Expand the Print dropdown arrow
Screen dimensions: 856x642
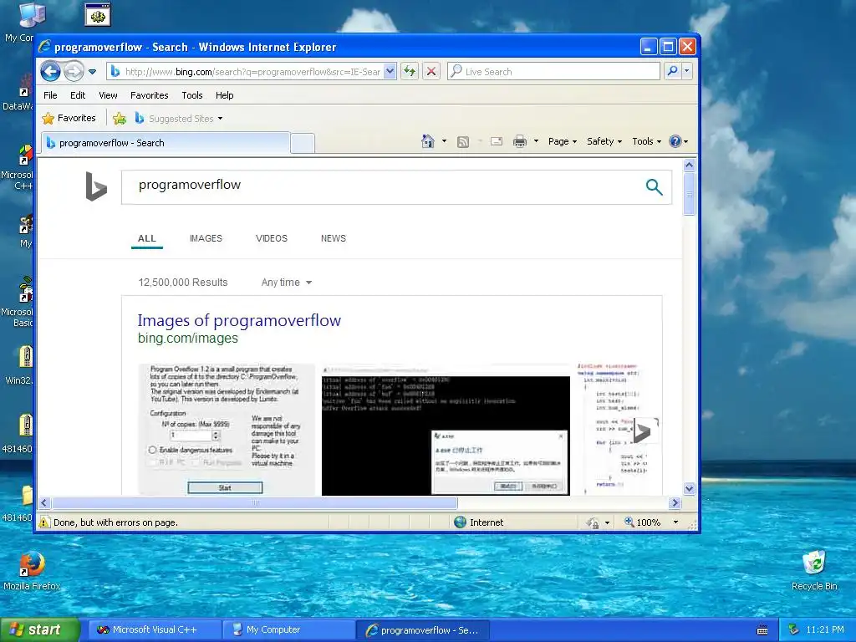[536, 141]
